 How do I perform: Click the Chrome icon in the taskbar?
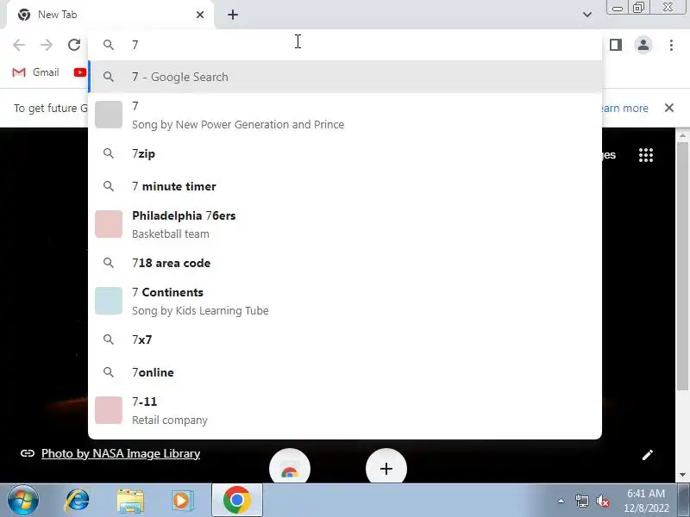pyautogui.click(x=236, y=501)
